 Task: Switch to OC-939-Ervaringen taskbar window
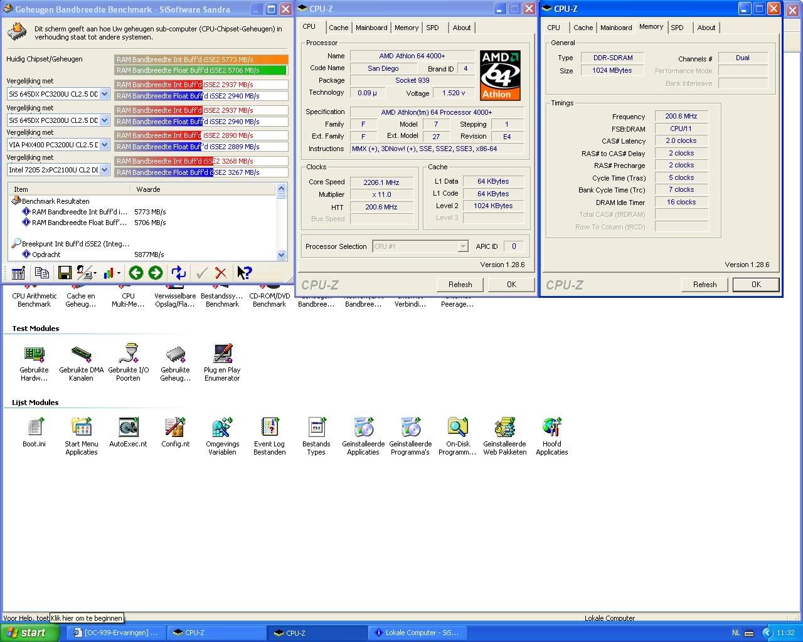(116, 633)
